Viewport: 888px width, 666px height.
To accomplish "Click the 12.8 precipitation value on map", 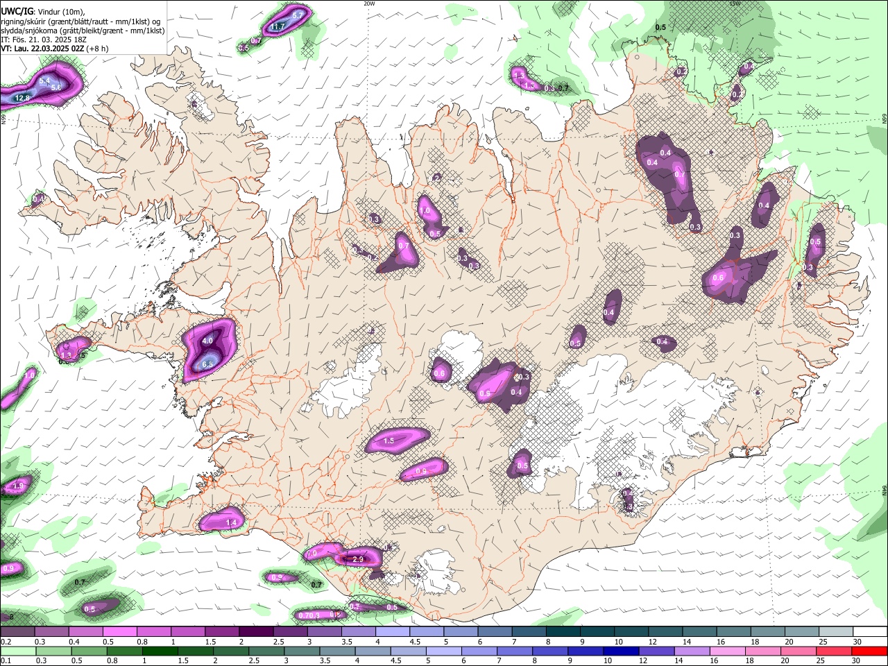I will click(23, 99).
